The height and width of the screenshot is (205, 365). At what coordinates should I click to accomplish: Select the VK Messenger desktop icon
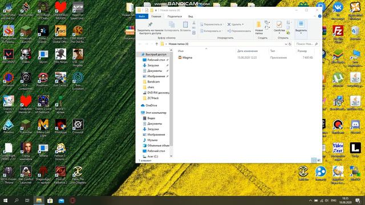tap(338, 10)
